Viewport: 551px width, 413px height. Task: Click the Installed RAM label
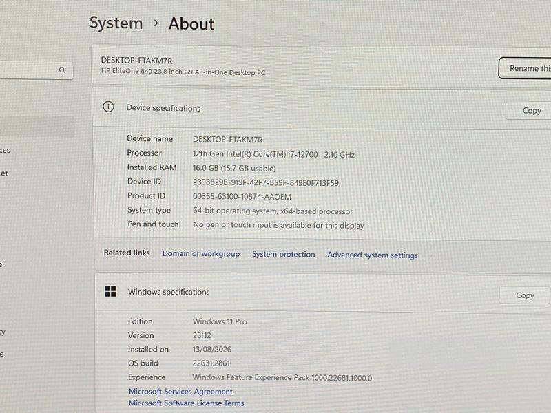click(152, 167)
